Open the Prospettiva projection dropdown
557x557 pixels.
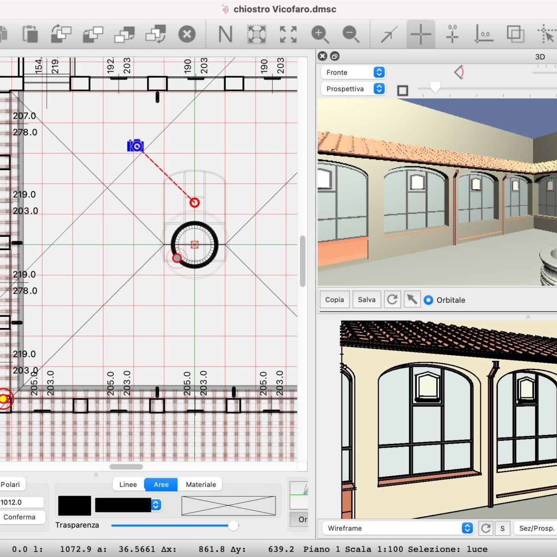click(353, 89)
